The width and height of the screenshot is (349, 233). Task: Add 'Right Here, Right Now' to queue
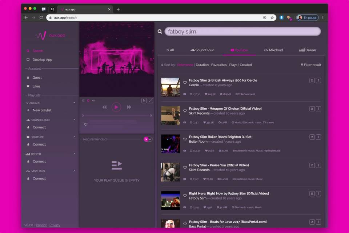[x=312, y=194]
